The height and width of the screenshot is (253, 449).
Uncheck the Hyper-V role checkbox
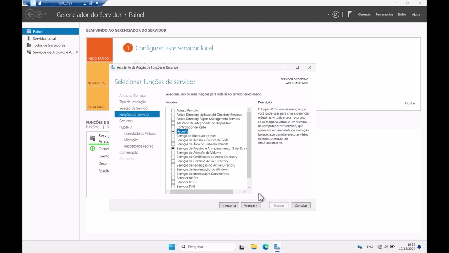click(x=173, y=131)
